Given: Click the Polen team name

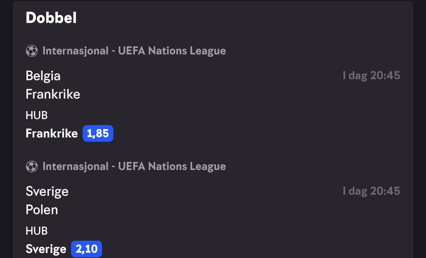Looking at the screenshot, I should [x=42, y=210].
